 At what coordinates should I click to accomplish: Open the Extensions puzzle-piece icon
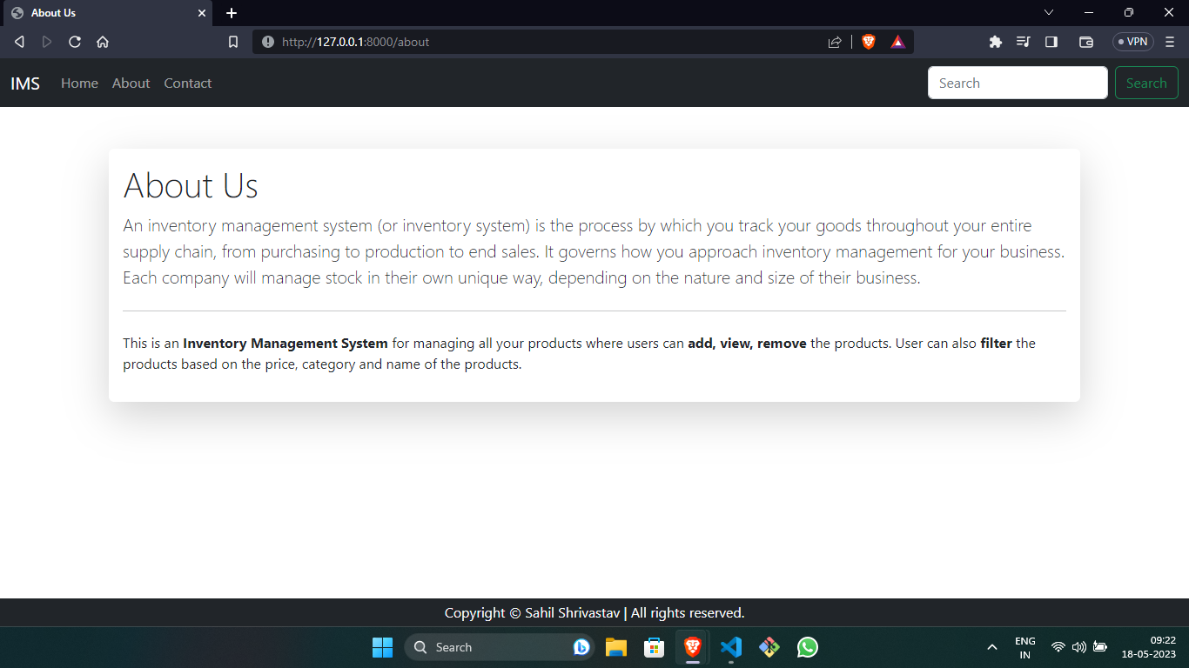tap(995, 41)
